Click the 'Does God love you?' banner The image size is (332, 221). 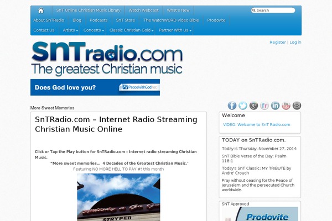(x=95, y=87)
